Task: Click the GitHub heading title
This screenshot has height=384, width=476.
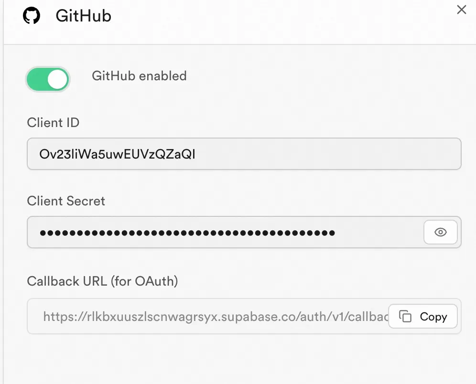Action: click(x=84, y=16)
